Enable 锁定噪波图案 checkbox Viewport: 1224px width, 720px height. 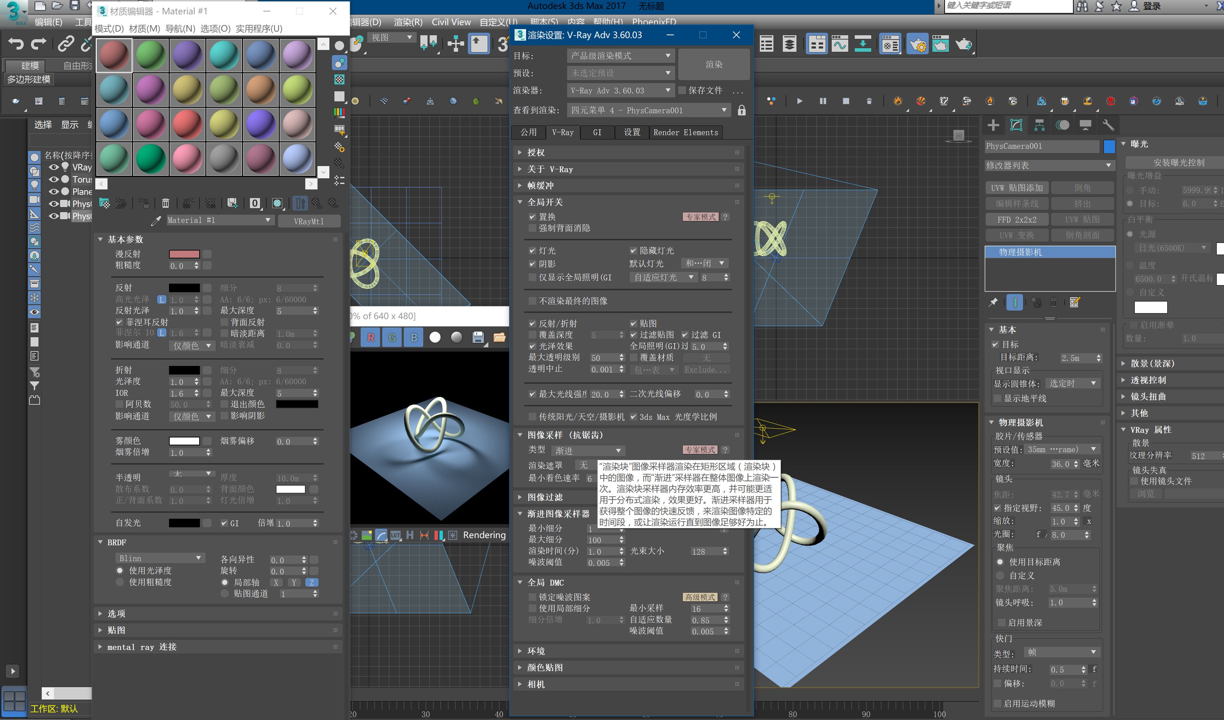(532, 597)
